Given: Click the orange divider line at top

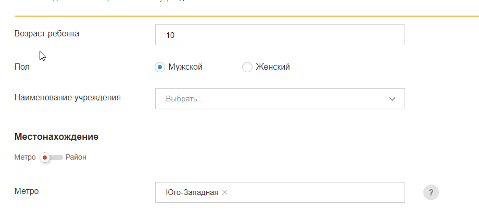Looking at the screenshot, I should [x=240, y=16].
